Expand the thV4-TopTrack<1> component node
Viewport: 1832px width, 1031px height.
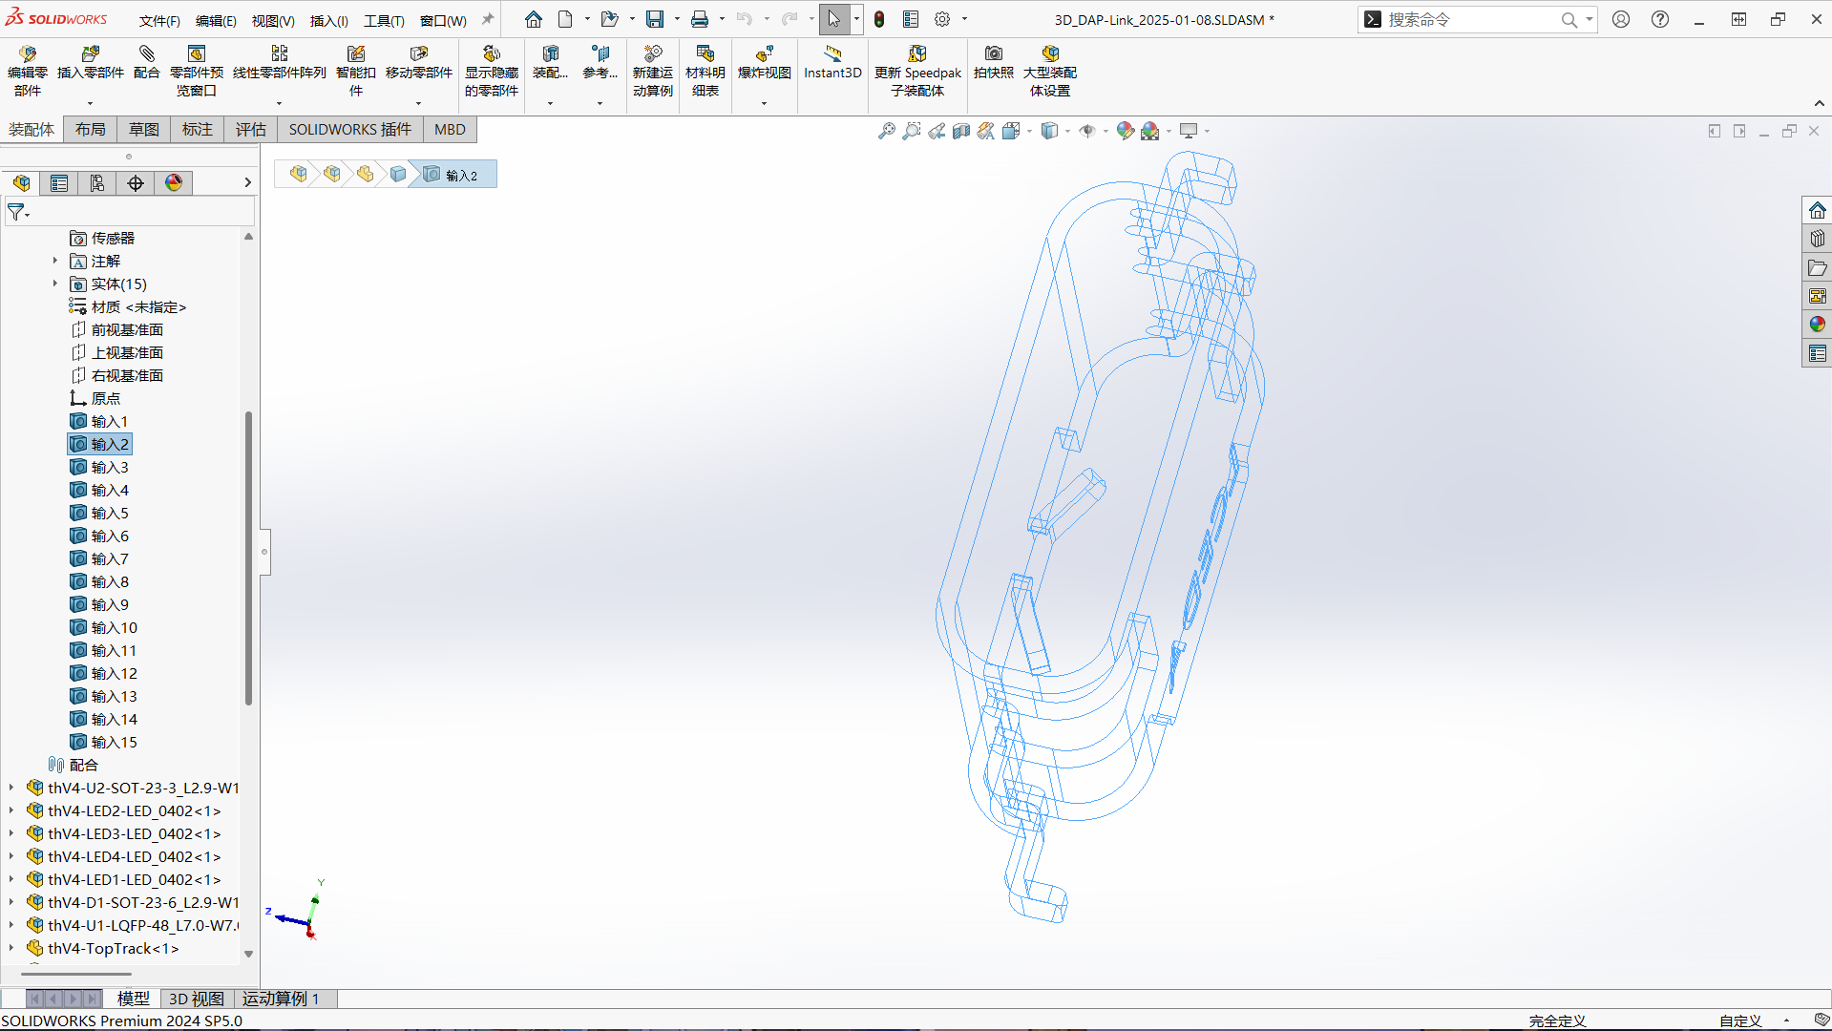[x=11, y=948]
